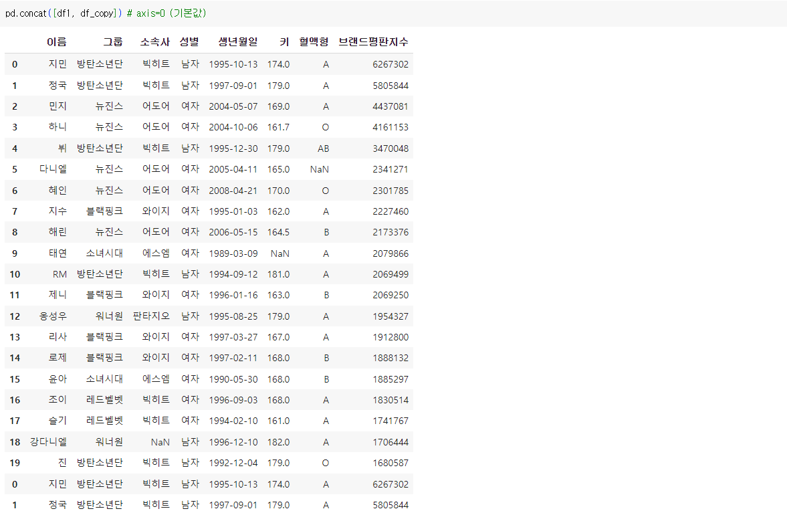The height and width of the screenshot is (515, 787).
Task: Click the height value 164.5
Action: [x=278, y=232]
